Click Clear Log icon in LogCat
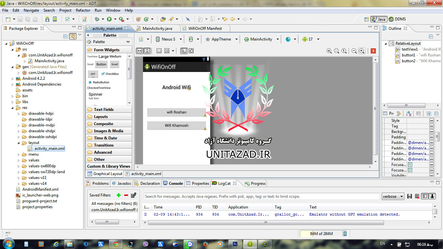The image size is (443, 249). 417,196
